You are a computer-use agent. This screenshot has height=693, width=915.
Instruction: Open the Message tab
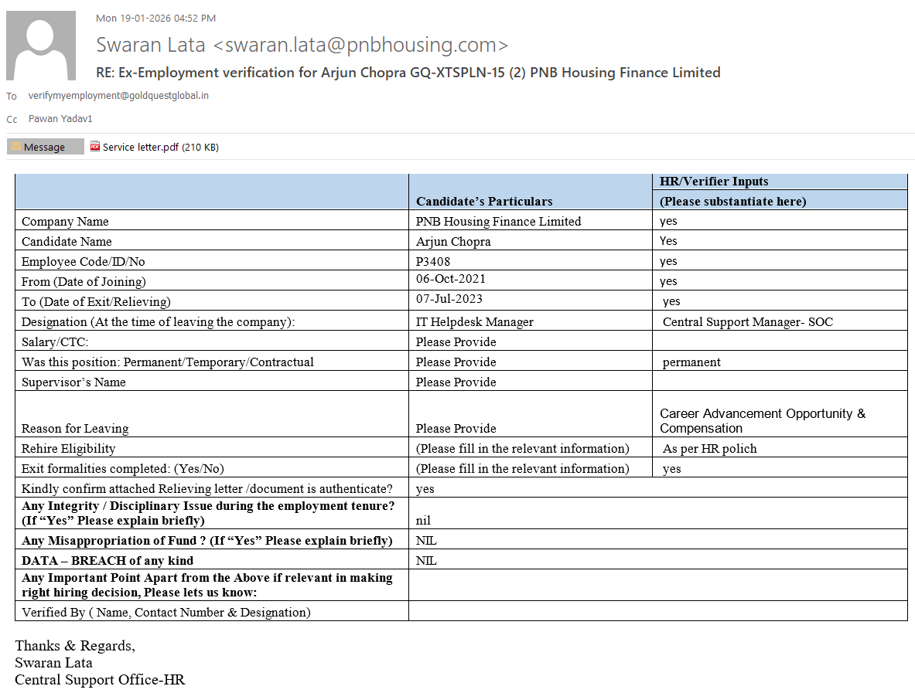point(45,147)
